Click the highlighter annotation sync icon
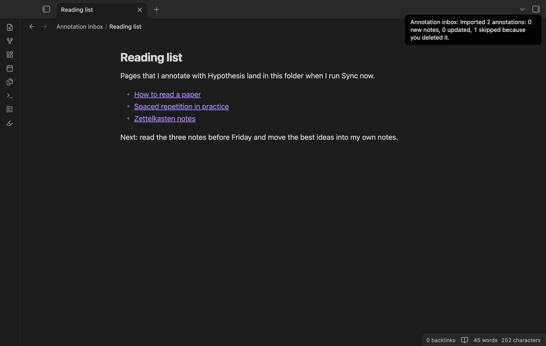Screen dimensions: 546x346 coord(10,123)
